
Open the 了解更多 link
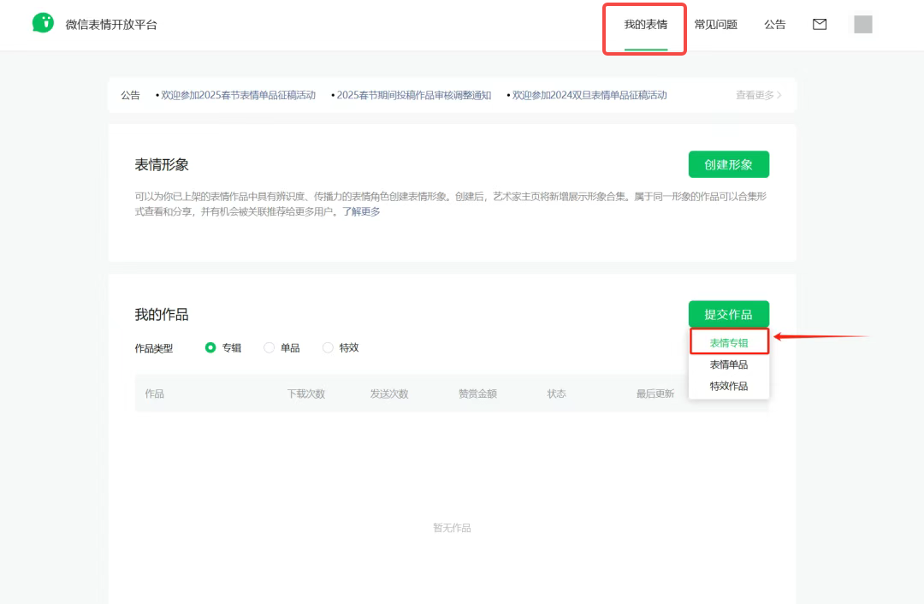click(x=361, y=211)
